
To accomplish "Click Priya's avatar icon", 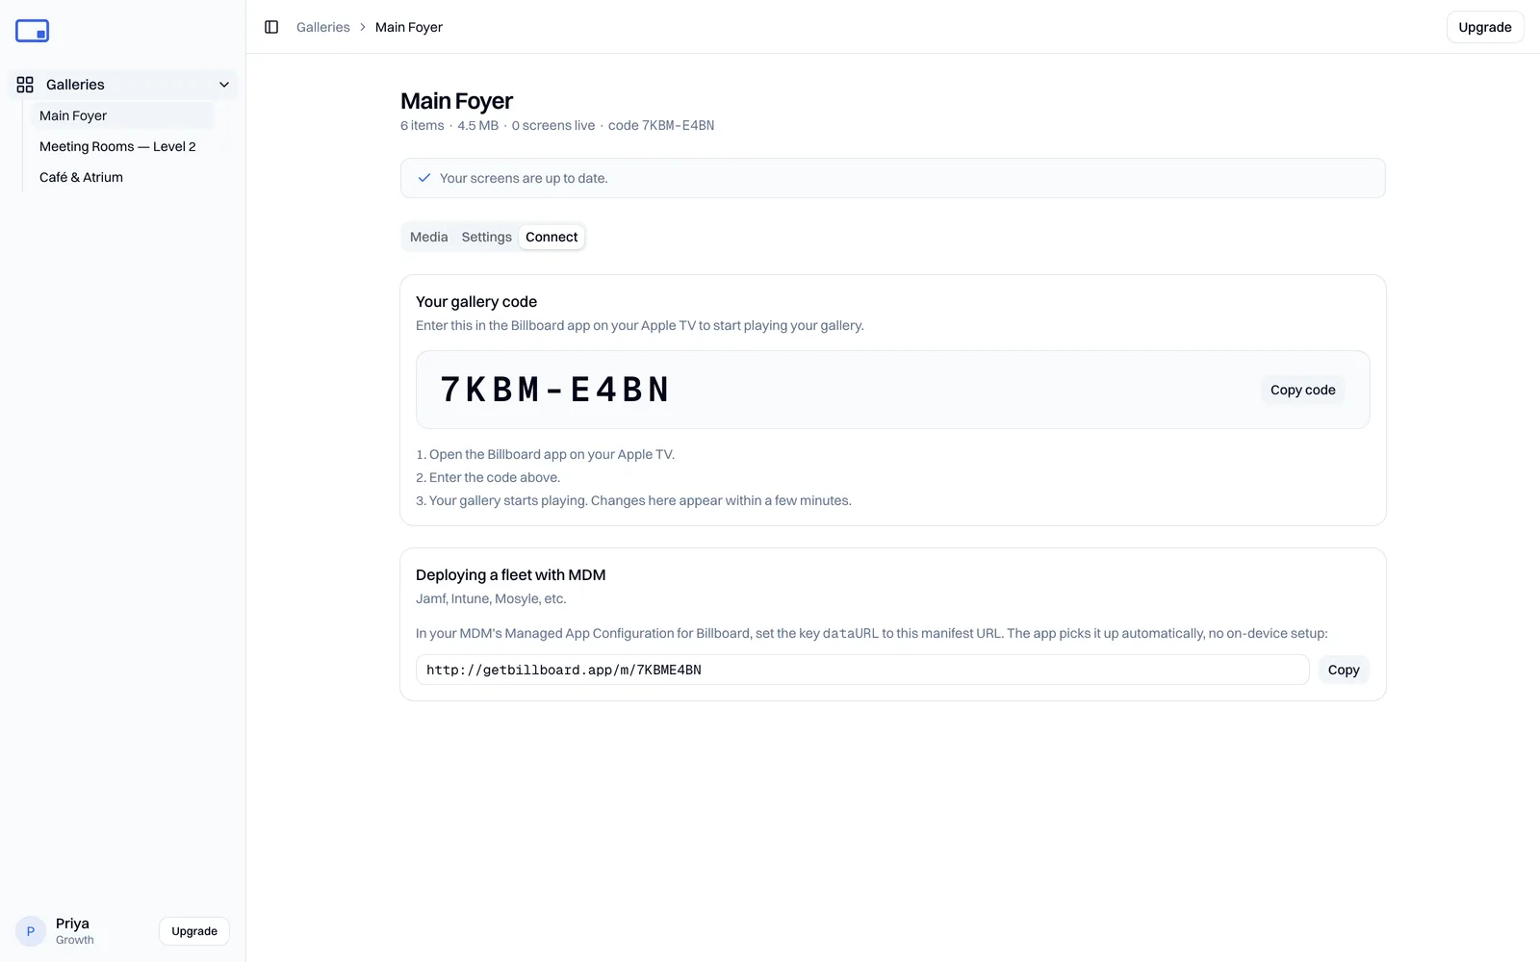I will (31, 931).
